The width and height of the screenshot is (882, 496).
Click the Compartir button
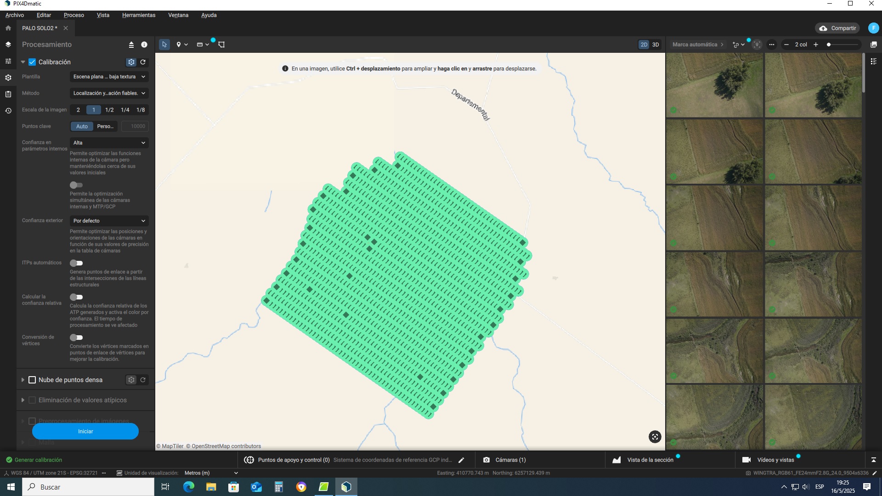(838, 28)
